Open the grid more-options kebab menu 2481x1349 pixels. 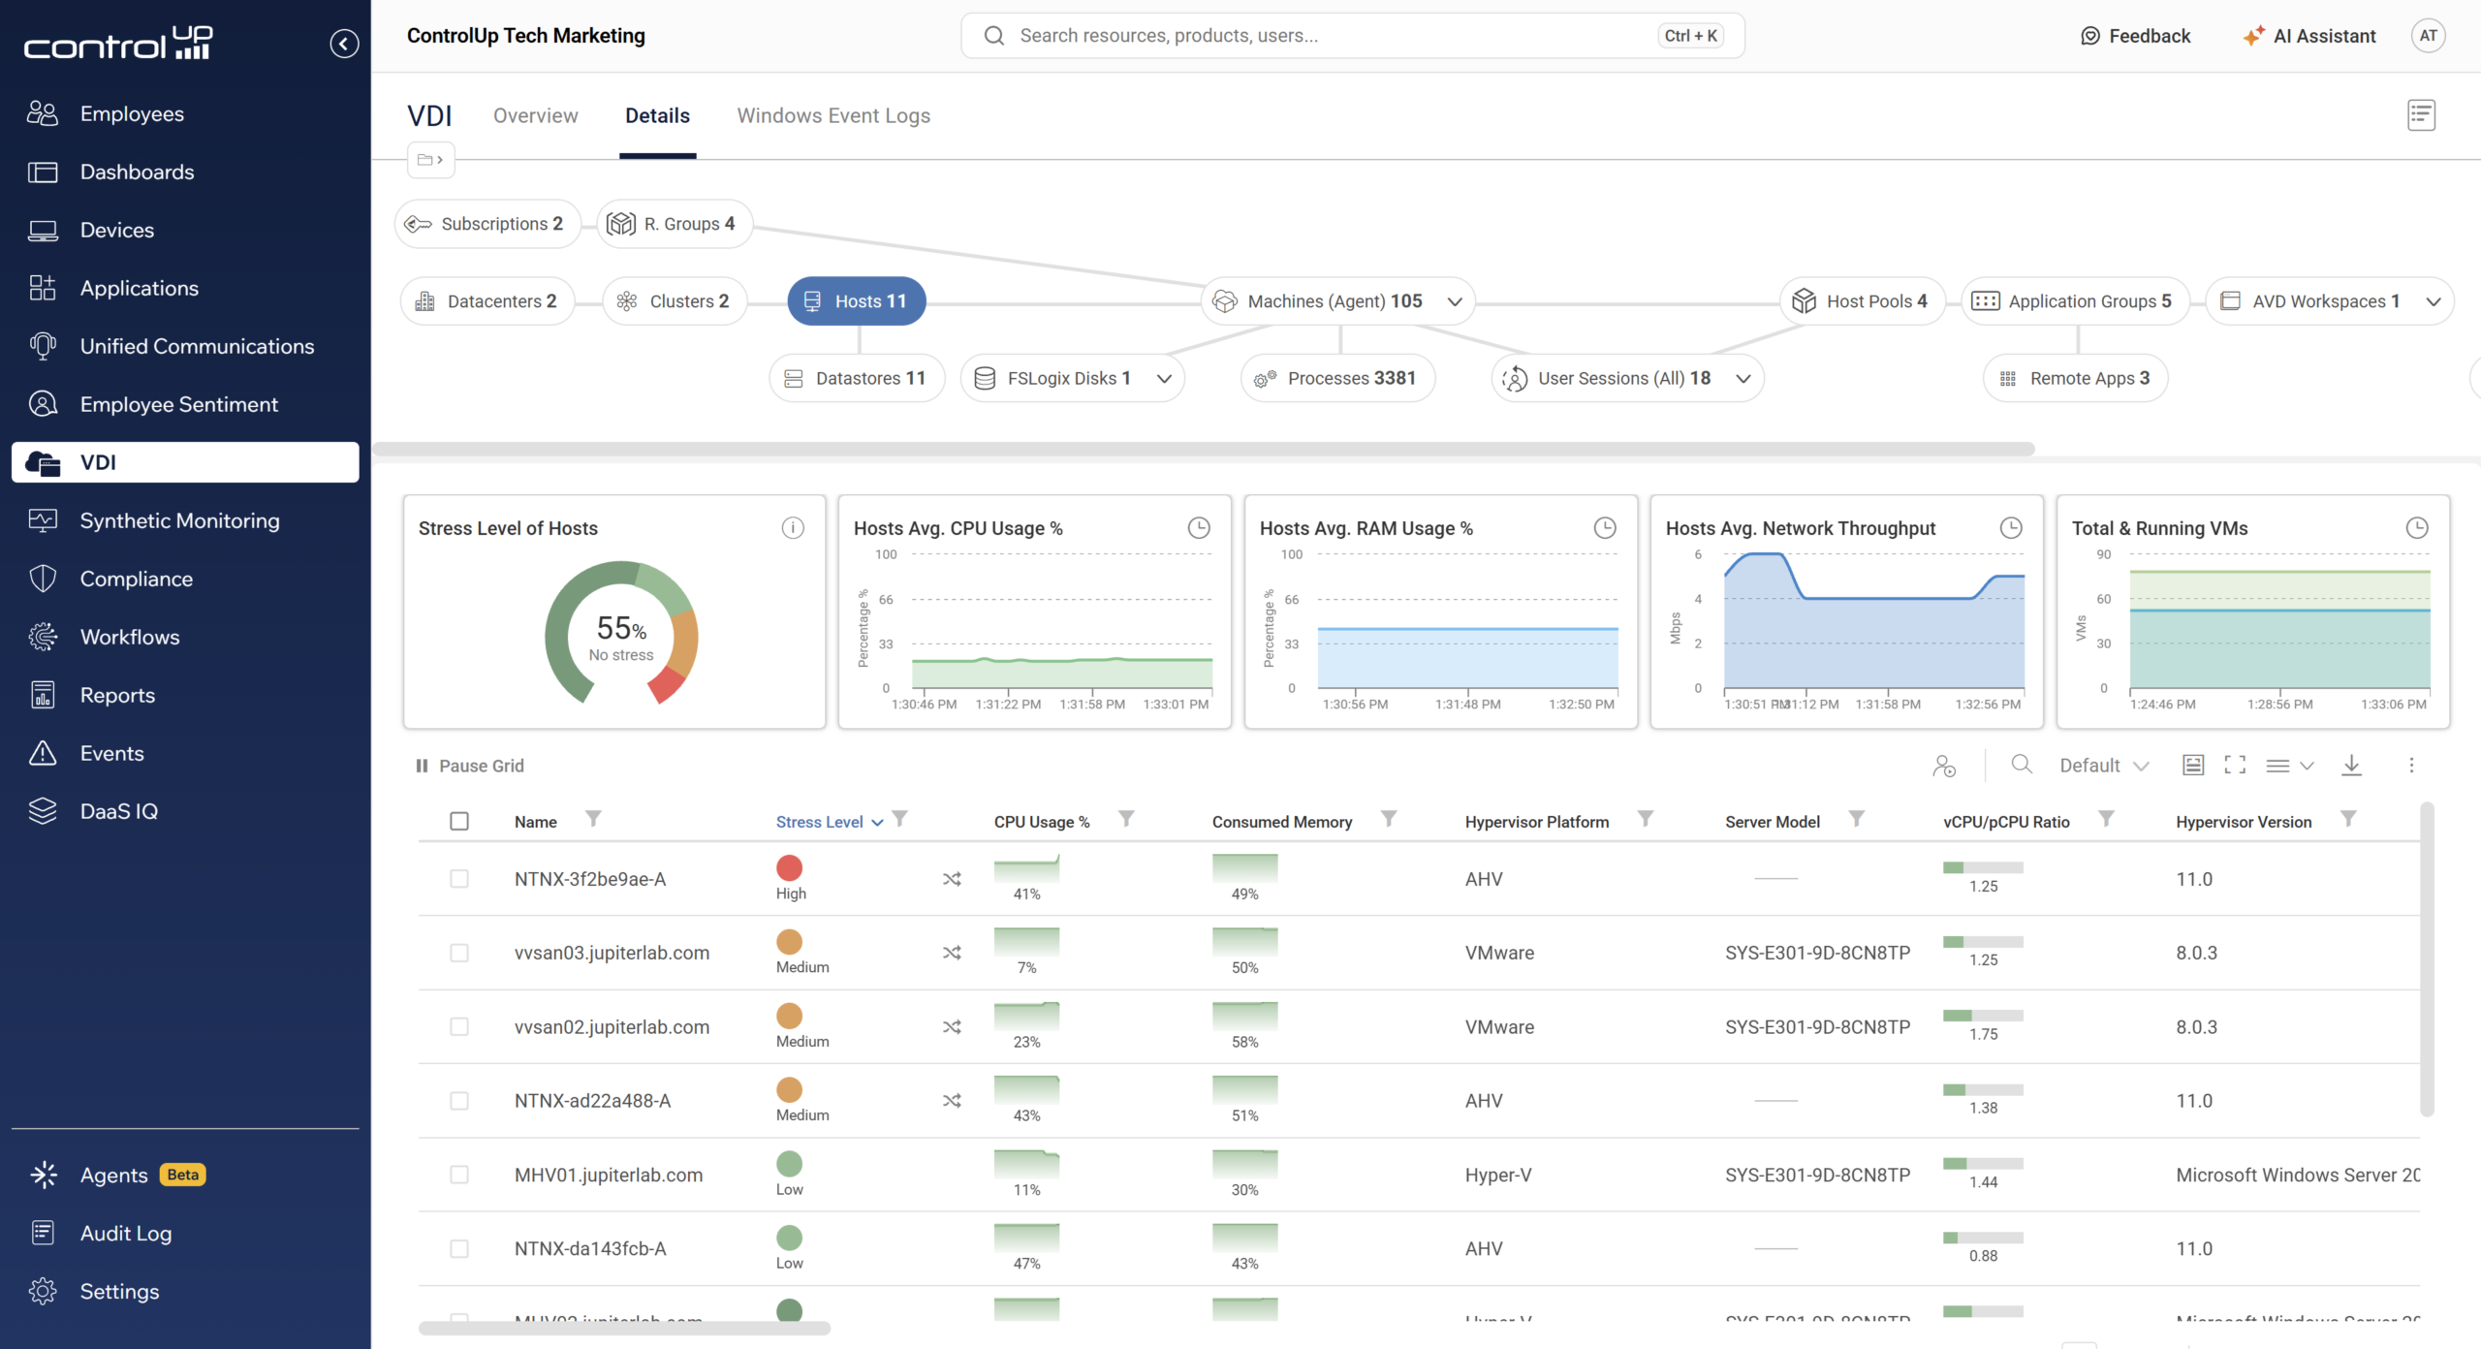[2411, 766]
